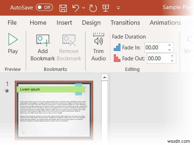Click the Preview group label

13,69
